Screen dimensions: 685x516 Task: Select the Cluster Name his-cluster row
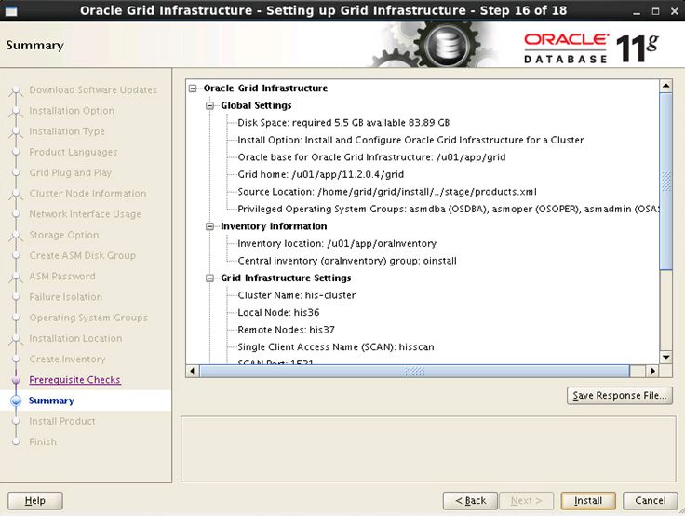tap(297, 295)
